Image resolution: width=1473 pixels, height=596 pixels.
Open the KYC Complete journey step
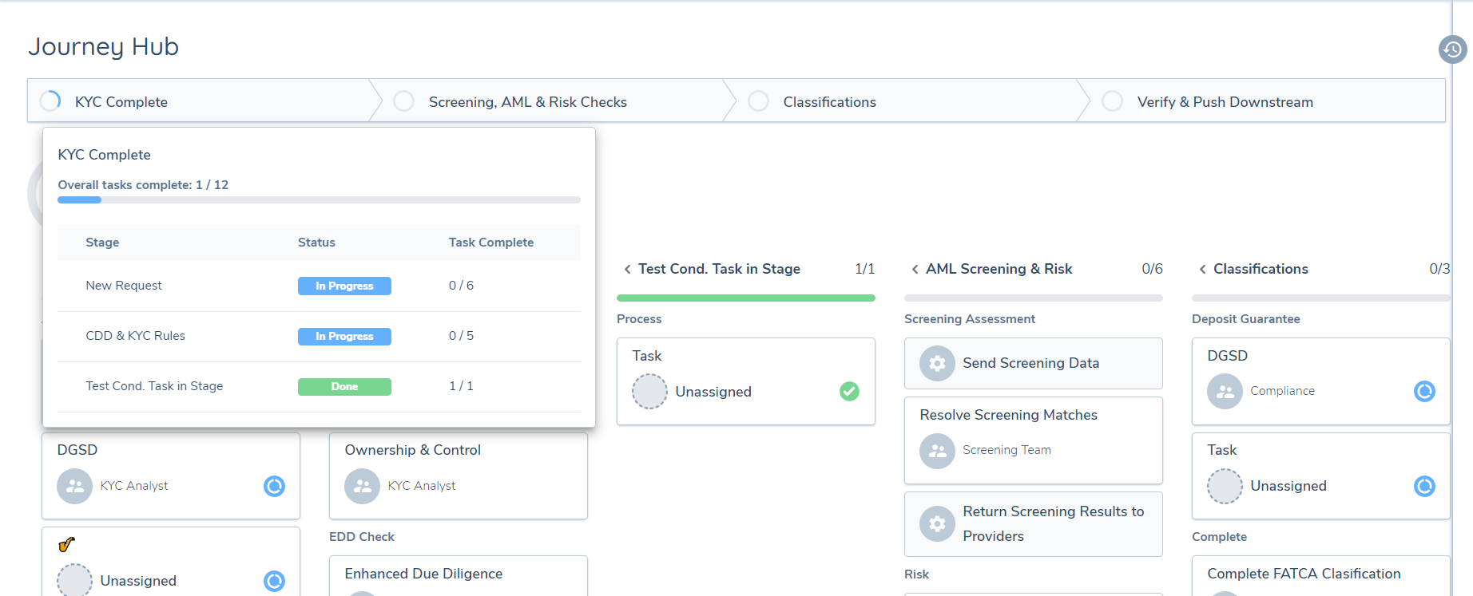pyautogui.click(x=121, y=102)
